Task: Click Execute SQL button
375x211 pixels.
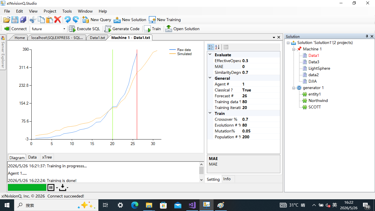Action: 84,29
